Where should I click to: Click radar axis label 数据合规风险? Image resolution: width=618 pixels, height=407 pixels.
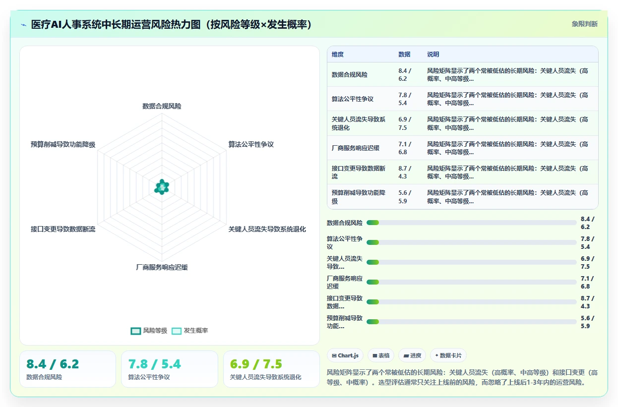click(162, 106)
